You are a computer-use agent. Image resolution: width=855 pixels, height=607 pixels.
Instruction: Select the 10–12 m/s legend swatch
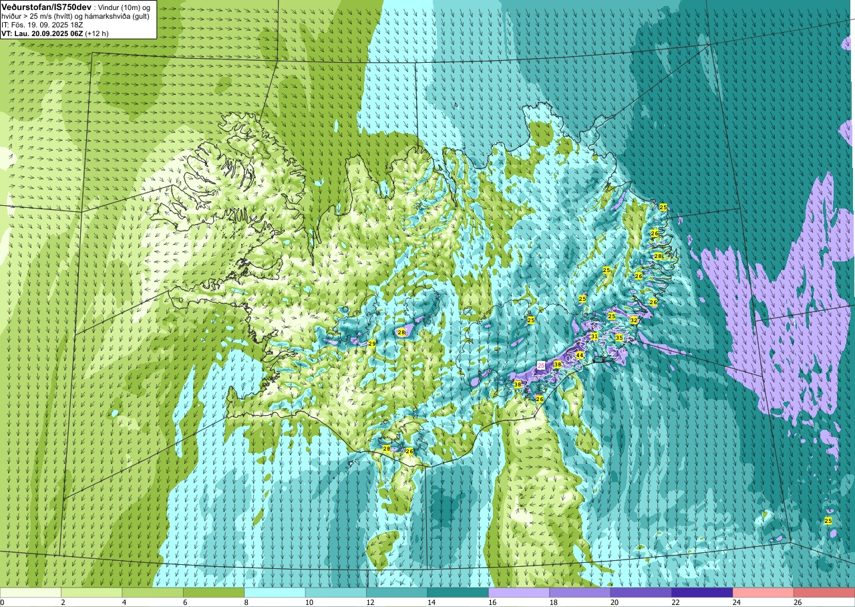[336, 592]
